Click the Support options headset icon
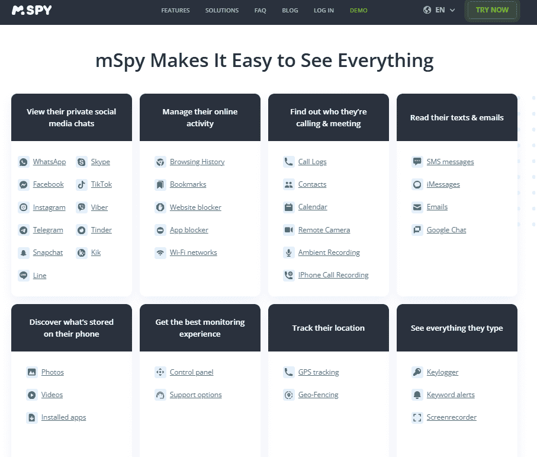537x457 pixels. (160, 395)
